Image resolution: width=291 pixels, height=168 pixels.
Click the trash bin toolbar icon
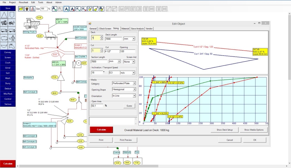(x=27, y=9)
